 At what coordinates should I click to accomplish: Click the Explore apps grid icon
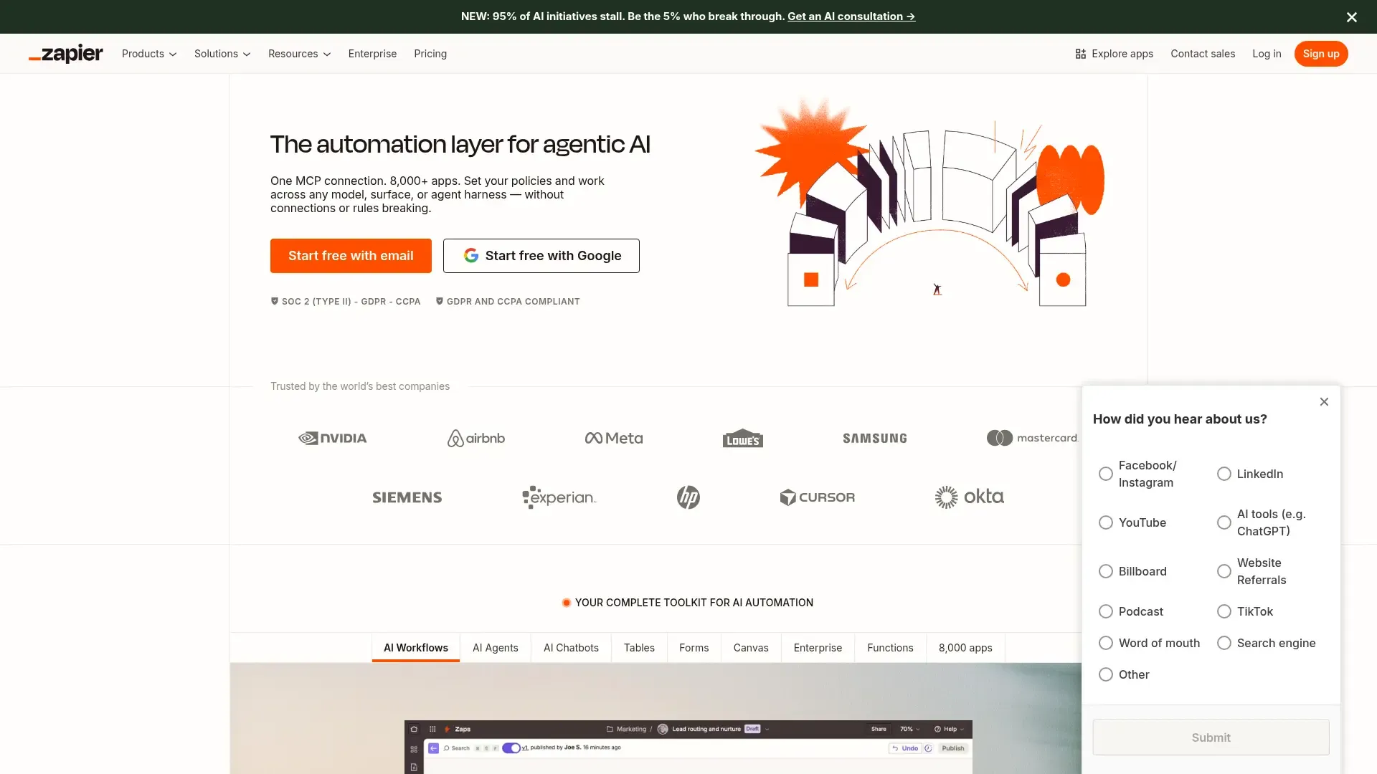click(1080, 54)
